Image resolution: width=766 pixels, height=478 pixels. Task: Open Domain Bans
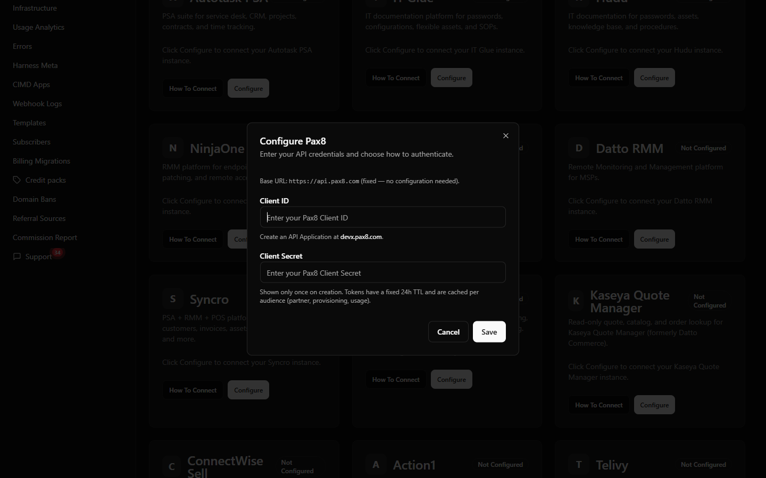[x=34, y=199]
